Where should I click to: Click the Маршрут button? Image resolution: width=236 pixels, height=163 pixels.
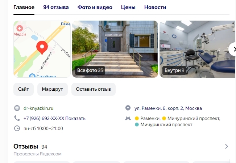coord(52,89)
